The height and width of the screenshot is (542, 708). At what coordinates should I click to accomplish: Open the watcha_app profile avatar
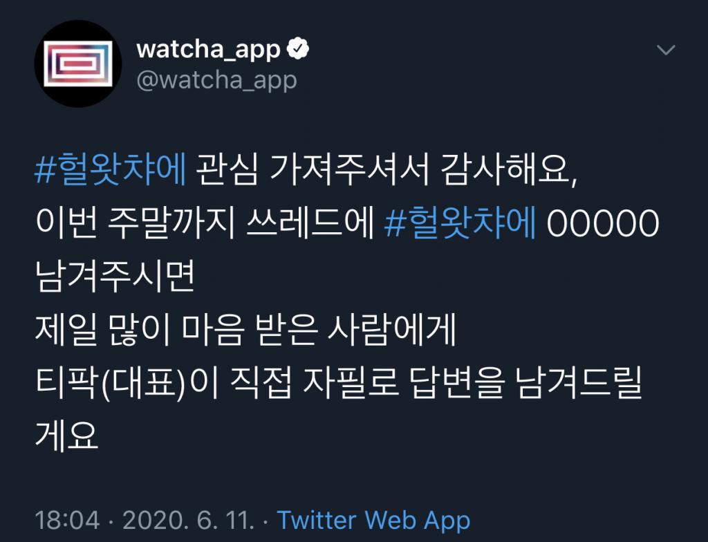tap(78, 64)
